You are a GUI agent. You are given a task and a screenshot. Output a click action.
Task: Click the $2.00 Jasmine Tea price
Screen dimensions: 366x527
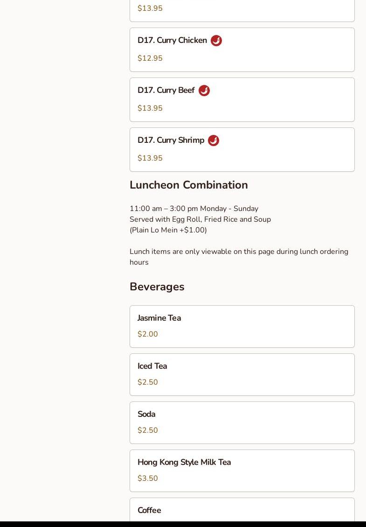[148, 334]
